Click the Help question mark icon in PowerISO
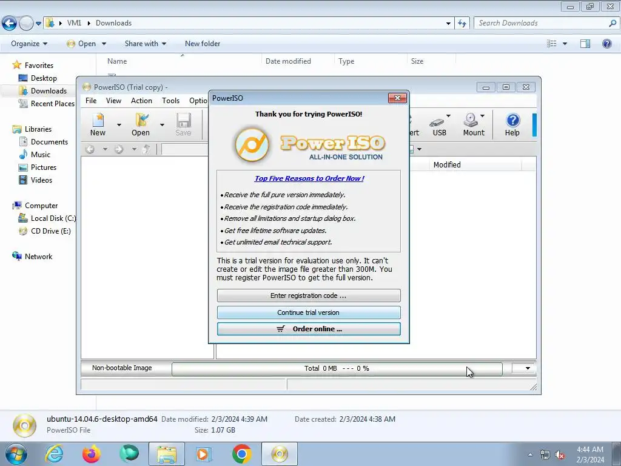The width and height of the screenshot is (621, 466). point(512,120)
